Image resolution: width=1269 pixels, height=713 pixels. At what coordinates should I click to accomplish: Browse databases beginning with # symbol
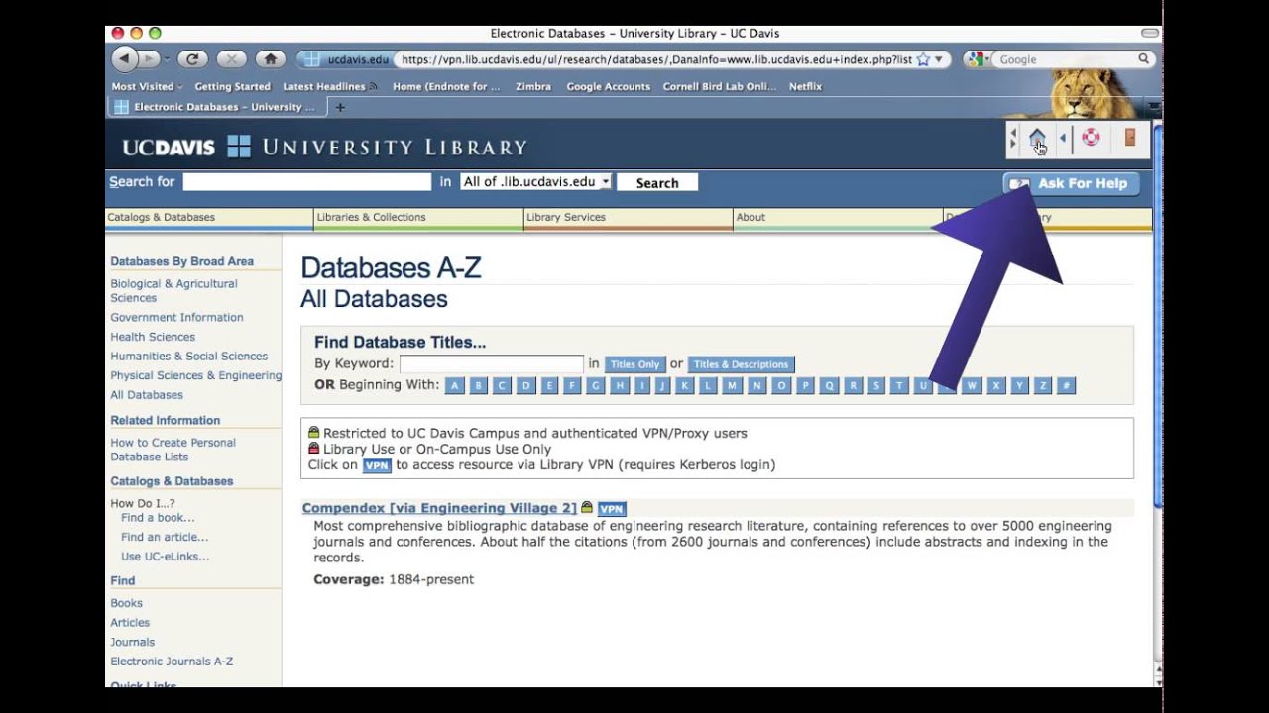coord(1066,386)
